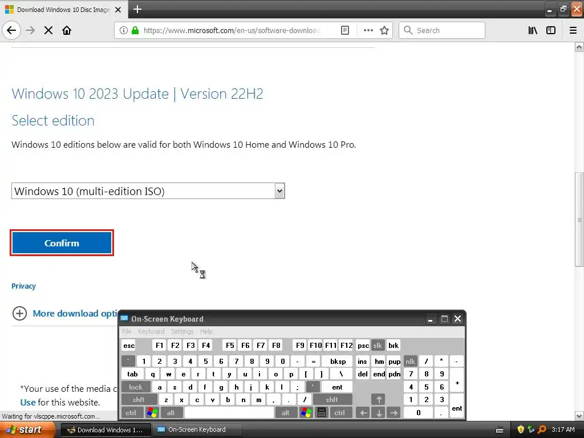Click the space bar on On-Screen Keyboard
The height and width of the screenshot is (438, 584).
[229, 413]
